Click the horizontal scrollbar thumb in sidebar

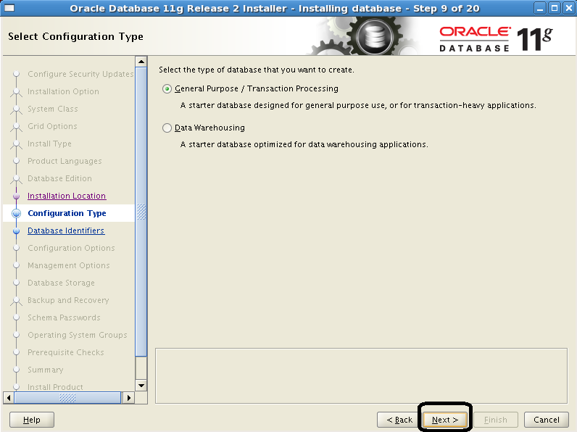tap(67, 398)
